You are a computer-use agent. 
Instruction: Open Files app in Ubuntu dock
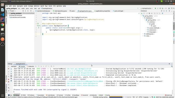click(2, 5)
